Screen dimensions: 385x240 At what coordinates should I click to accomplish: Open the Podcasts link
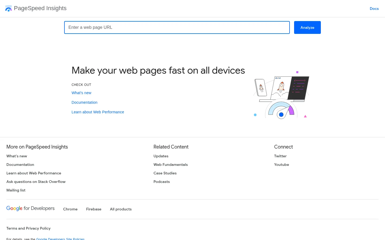[161, 182]
